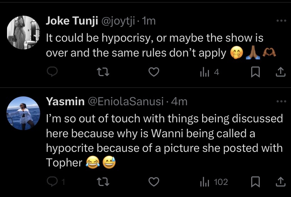Open Yasmin's profile picture
This screenshot has width=291, height=197.
point(23,113)
